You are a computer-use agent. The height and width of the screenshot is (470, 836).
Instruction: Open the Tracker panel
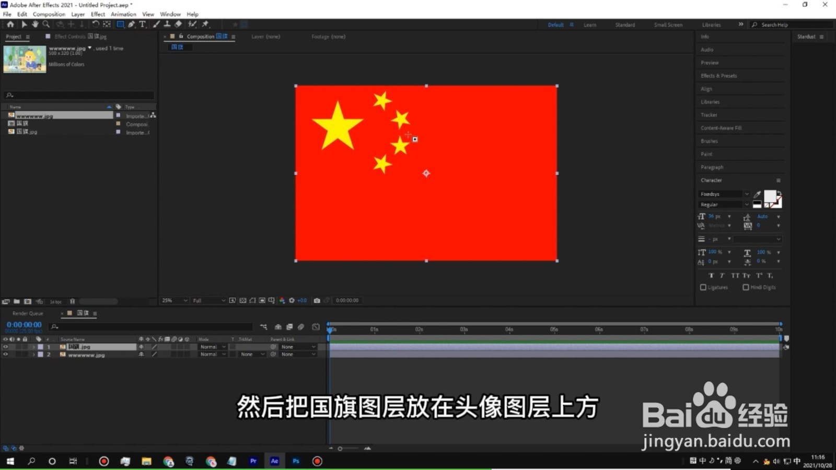point(709,115)
